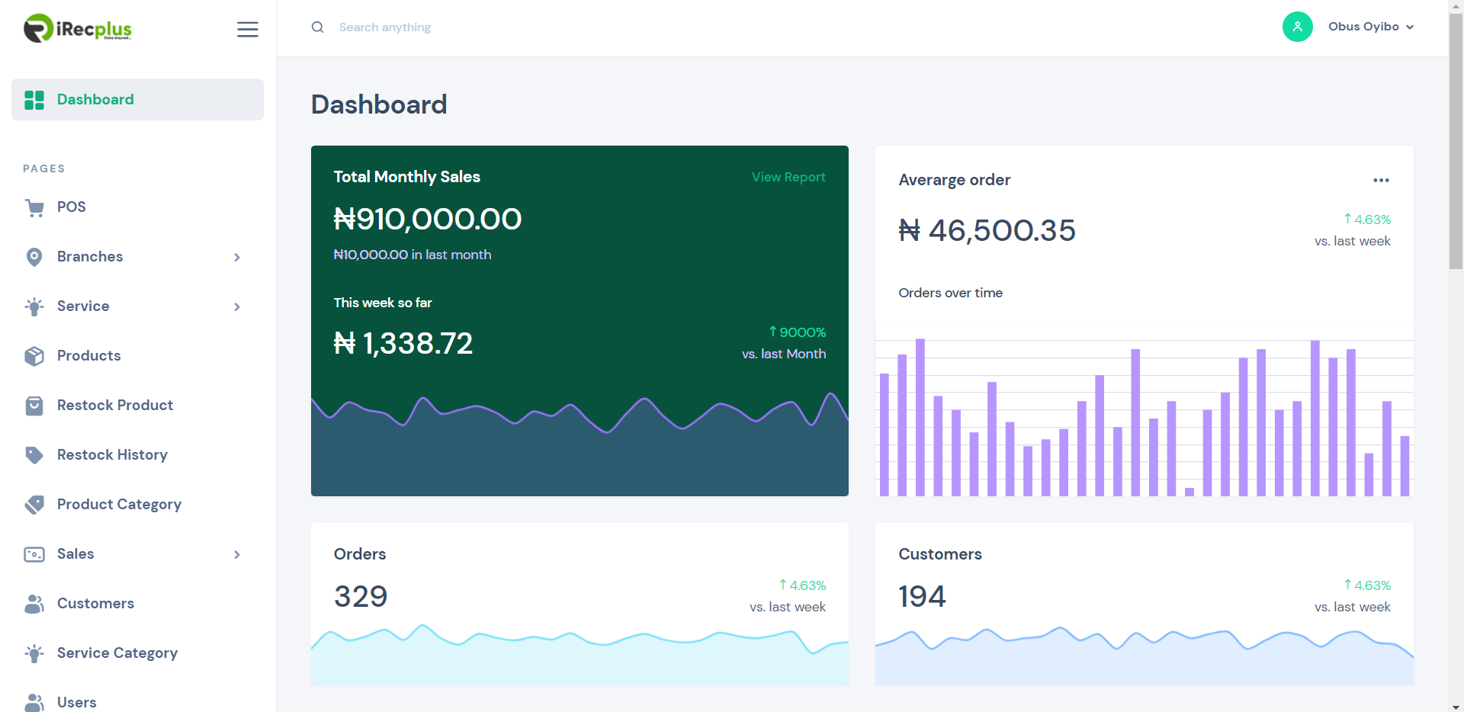The image size is (1464, 712).
Task: Expand the Sales submenu chevron
Action: click(x=237, y=554)
